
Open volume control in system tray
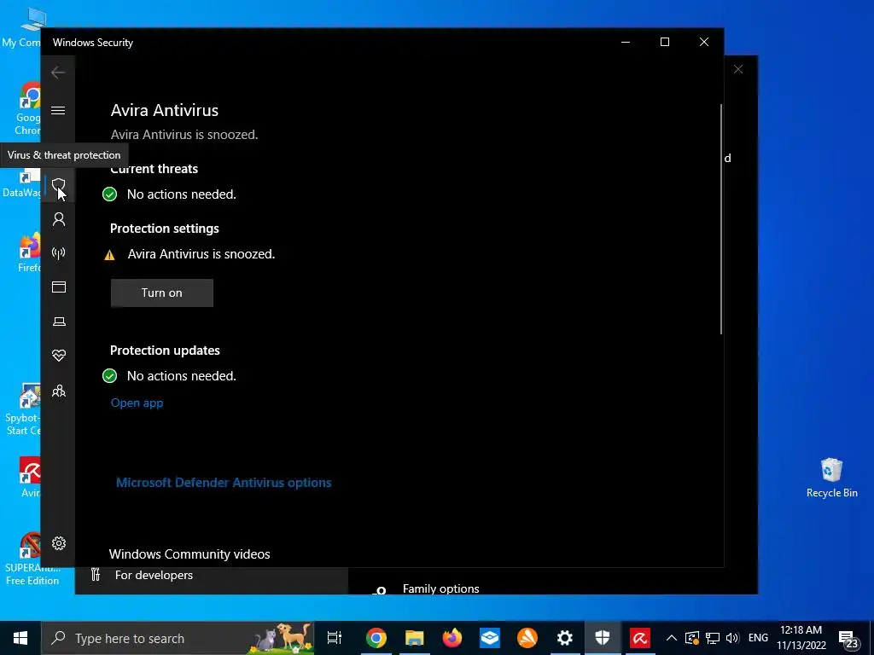tap(732, 638)
